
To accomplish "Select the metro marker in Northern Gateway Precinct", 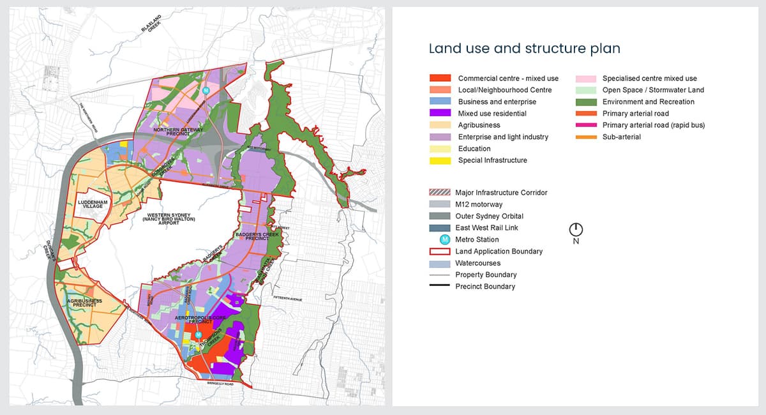I will coord(206,92).
